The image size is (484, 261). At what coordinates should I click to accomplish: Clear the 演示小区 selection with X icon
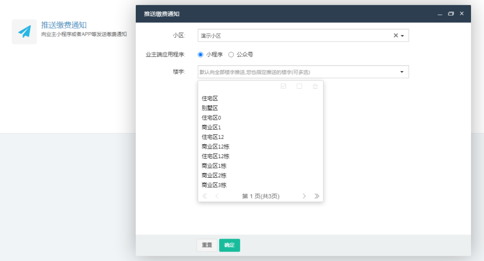tap(396, 36)
